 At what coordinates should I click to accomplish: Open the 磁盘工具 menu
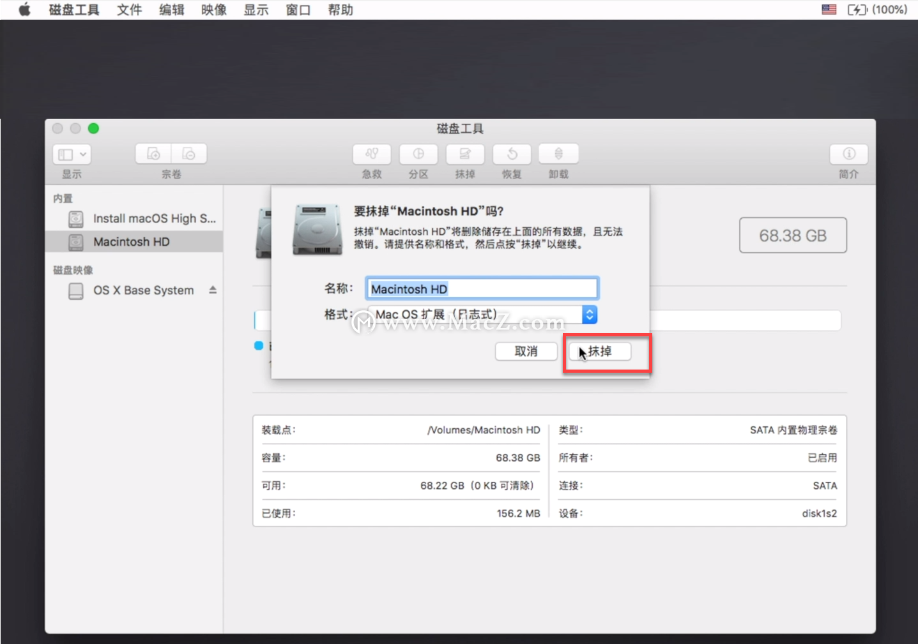pyautogui.click(x=74, y=10)
